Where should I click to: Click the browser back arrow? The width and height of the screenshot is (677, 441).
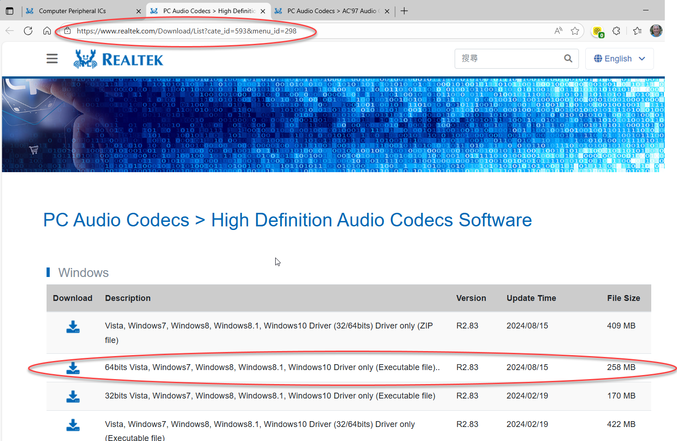point(9,31)
